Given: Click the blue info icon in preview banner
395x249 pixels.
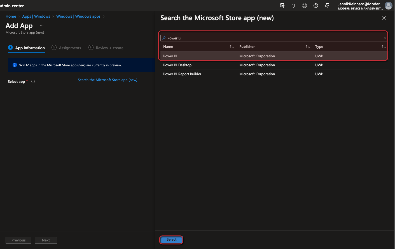Looking at the screenshot, I should coord(15,65).
